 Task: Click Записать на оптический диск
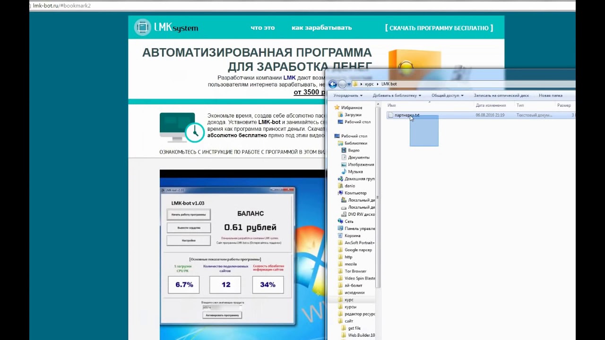tap(501, 95)
